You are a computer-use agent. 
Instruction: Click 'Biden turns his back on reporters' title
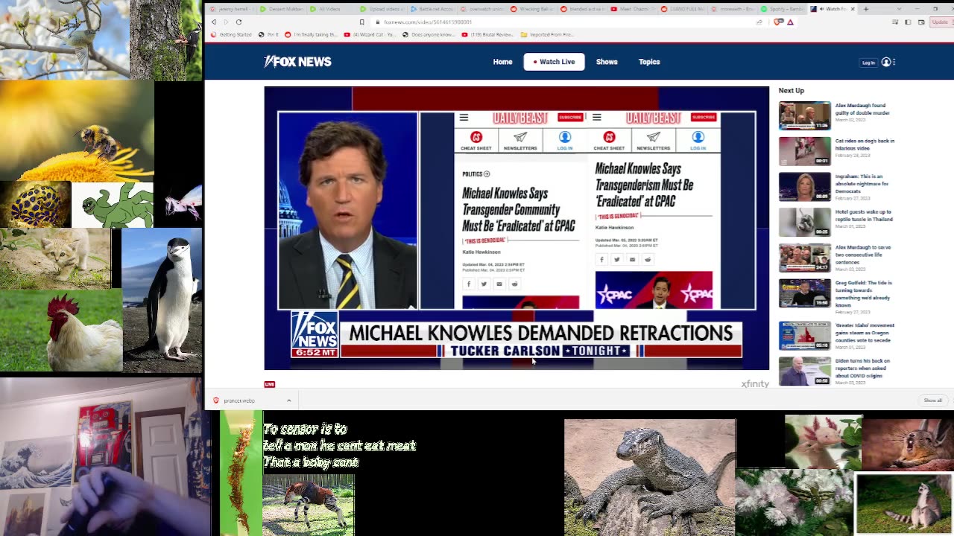tap(861, 368)
